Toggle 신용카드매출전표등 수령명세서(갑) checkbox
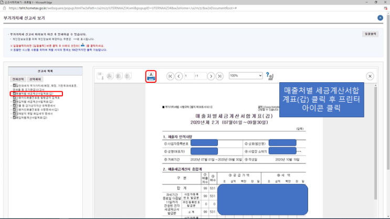 click(14, 109)
